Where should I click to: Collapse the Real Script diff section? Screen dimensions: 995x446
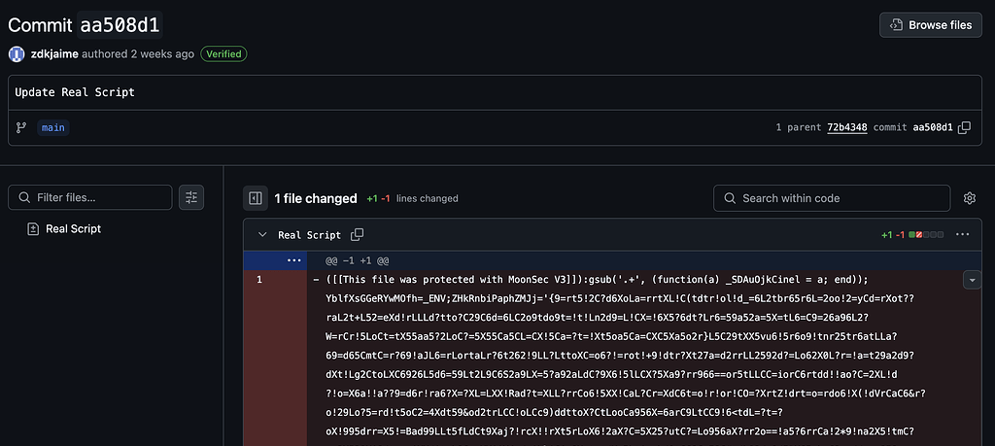262,235
